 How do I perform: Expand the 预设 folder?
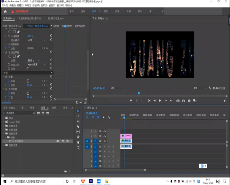coord(3,118)
